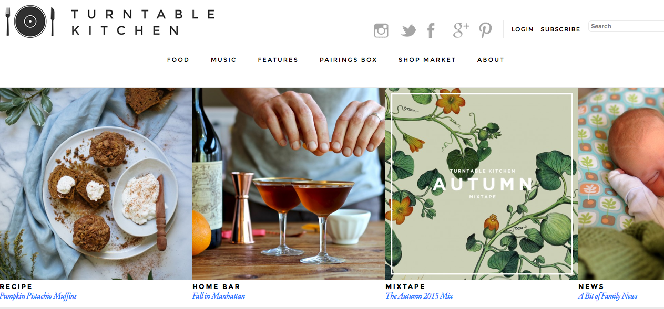The image size is (664, 309).
Task: Open the Pumpkin Pistachio Muffins recipe link
Action: coord(38,296)
